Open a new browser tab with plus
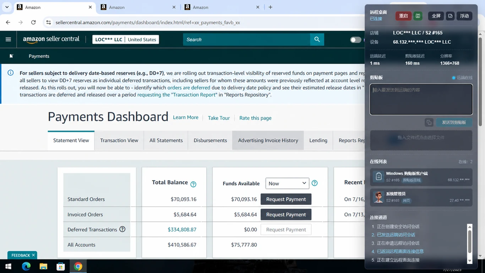This screenshot has height=273, width=485. 271,7
